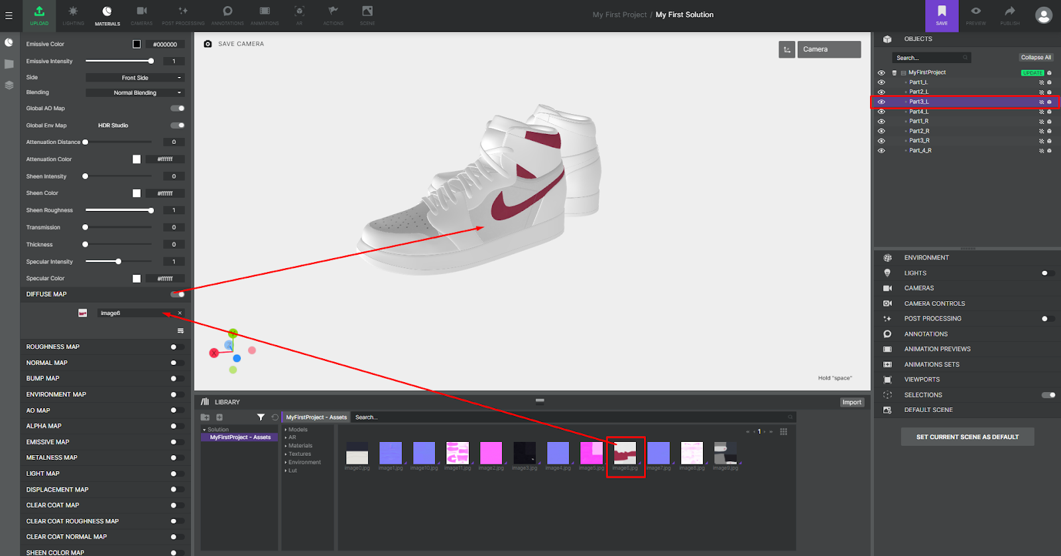Open the Side dropdown showing Front Side
The image size is (1061, 556).
(x=135, y=78)
